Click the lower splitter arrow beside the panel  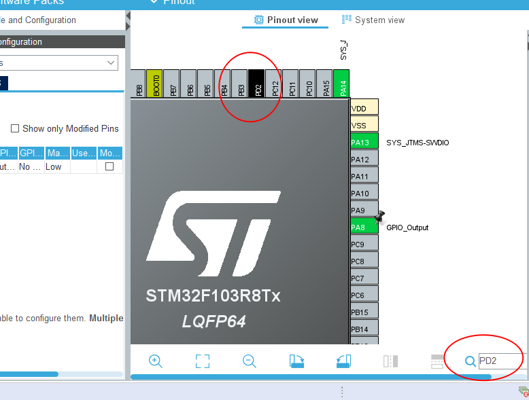pos(128,26)
